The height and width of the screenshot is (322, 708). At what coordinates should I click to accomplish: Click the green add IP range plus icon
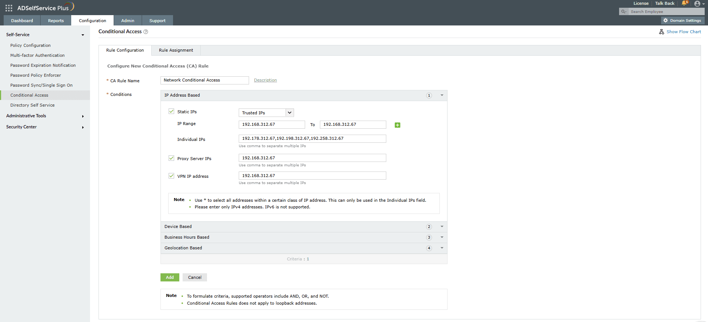point(397,125)
